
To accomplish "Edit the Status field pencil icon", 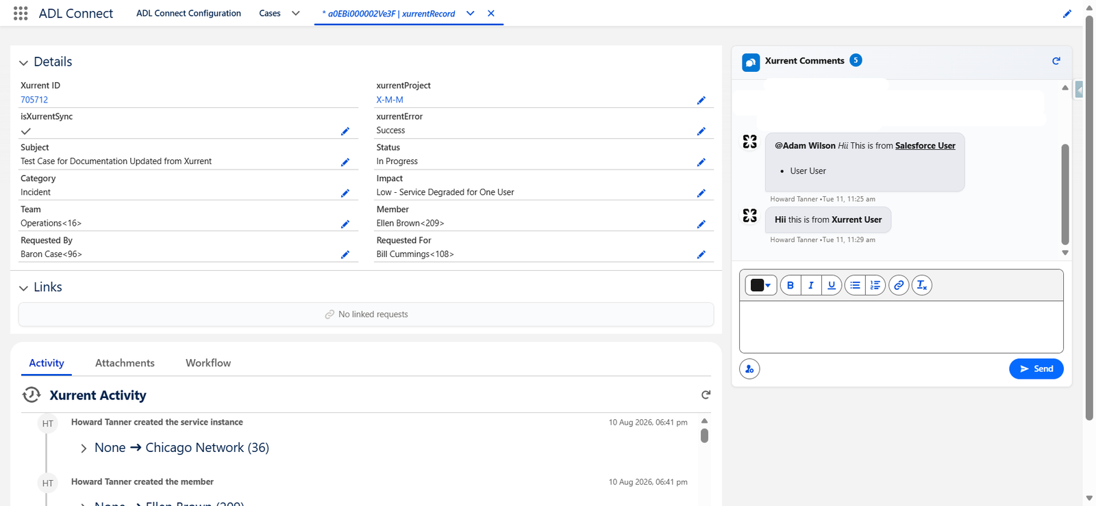I will pos(701,162).
